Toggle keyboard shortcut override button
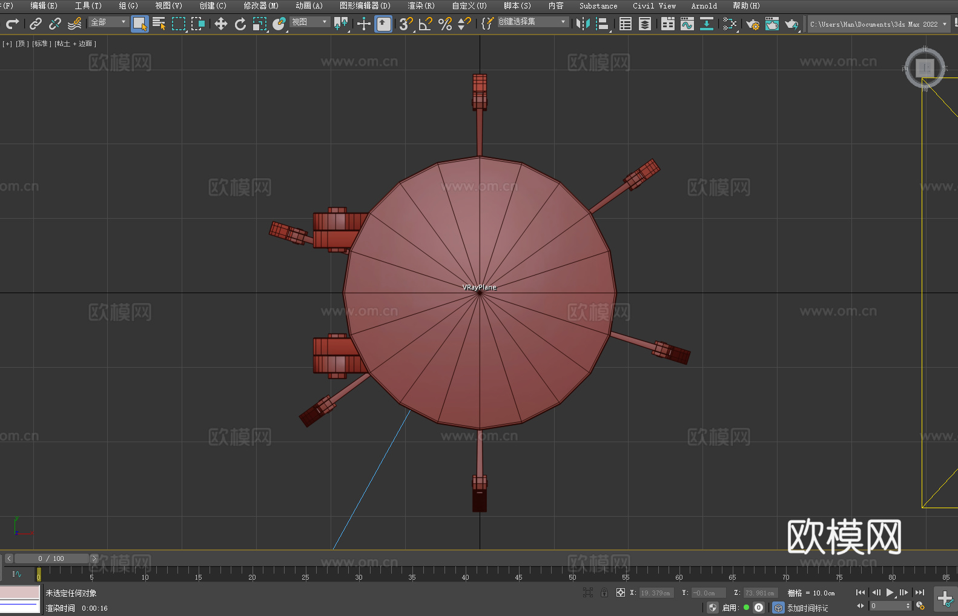Image resolution: width=958 pixels, height=616 pixels. pos(383,24)
